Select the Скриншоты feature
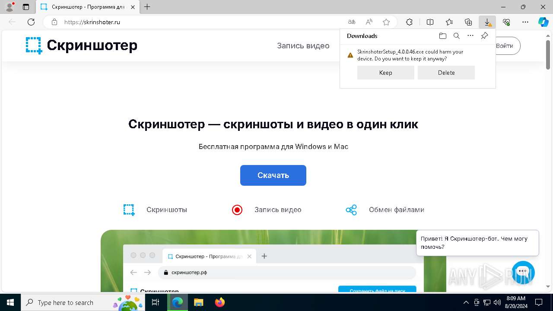 coord(155,210)
